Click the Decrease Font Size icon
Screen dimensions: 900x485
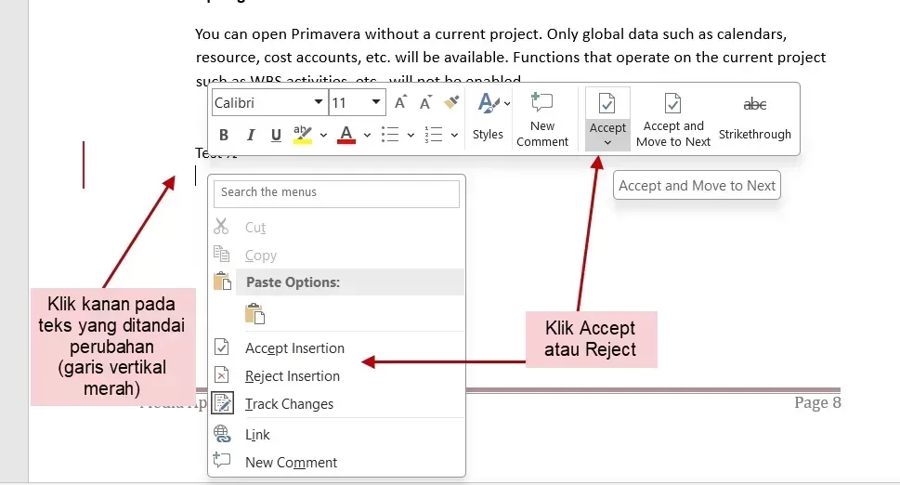[x=425, y=103]
